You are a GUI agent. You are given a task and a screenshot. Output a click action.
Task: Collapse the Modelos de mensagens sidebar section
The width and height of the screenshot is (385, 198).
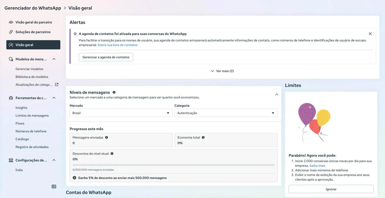pyautogui.click(x=54, y=59)
